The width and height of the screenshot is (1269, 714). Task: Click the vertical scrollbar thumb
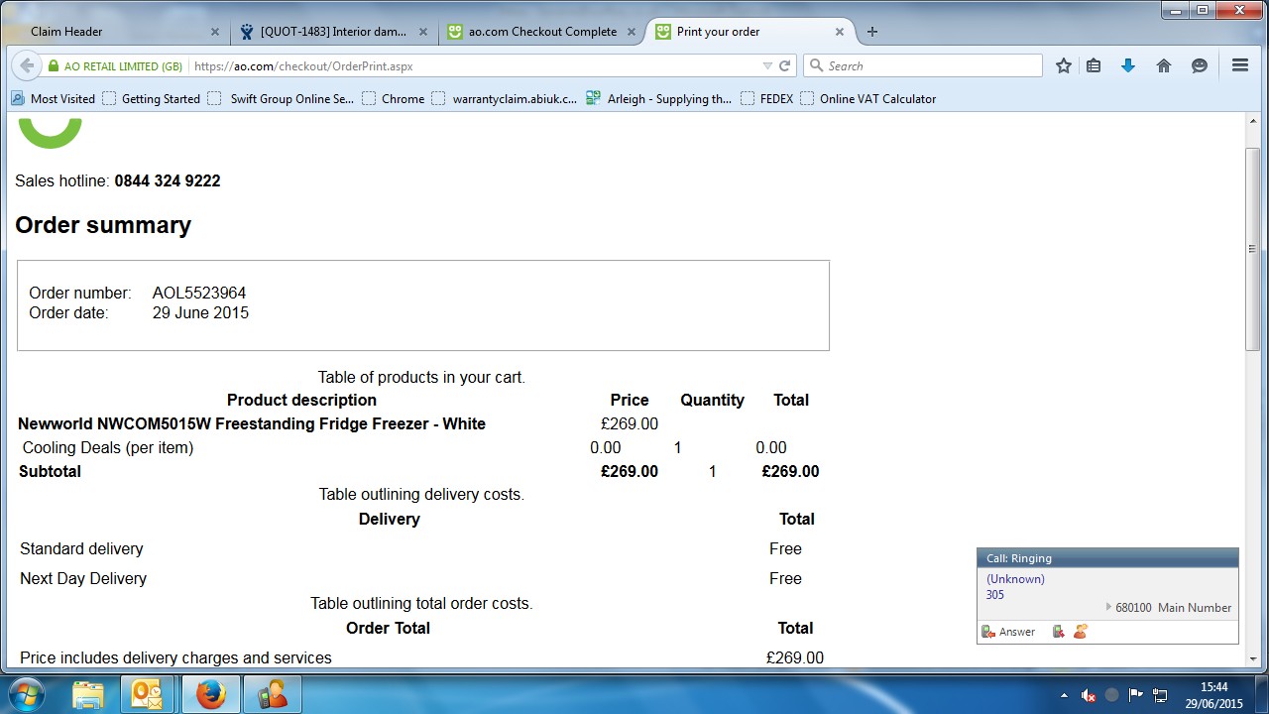1253,248
